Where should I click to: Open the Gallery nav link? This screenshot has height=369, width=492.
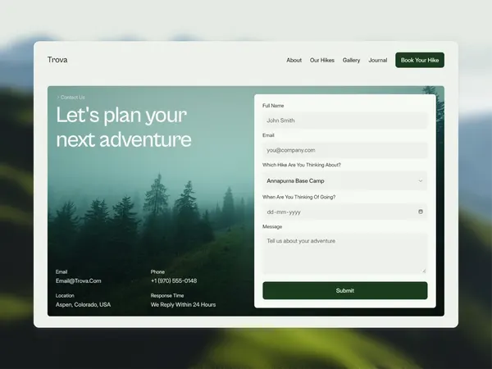351,60
